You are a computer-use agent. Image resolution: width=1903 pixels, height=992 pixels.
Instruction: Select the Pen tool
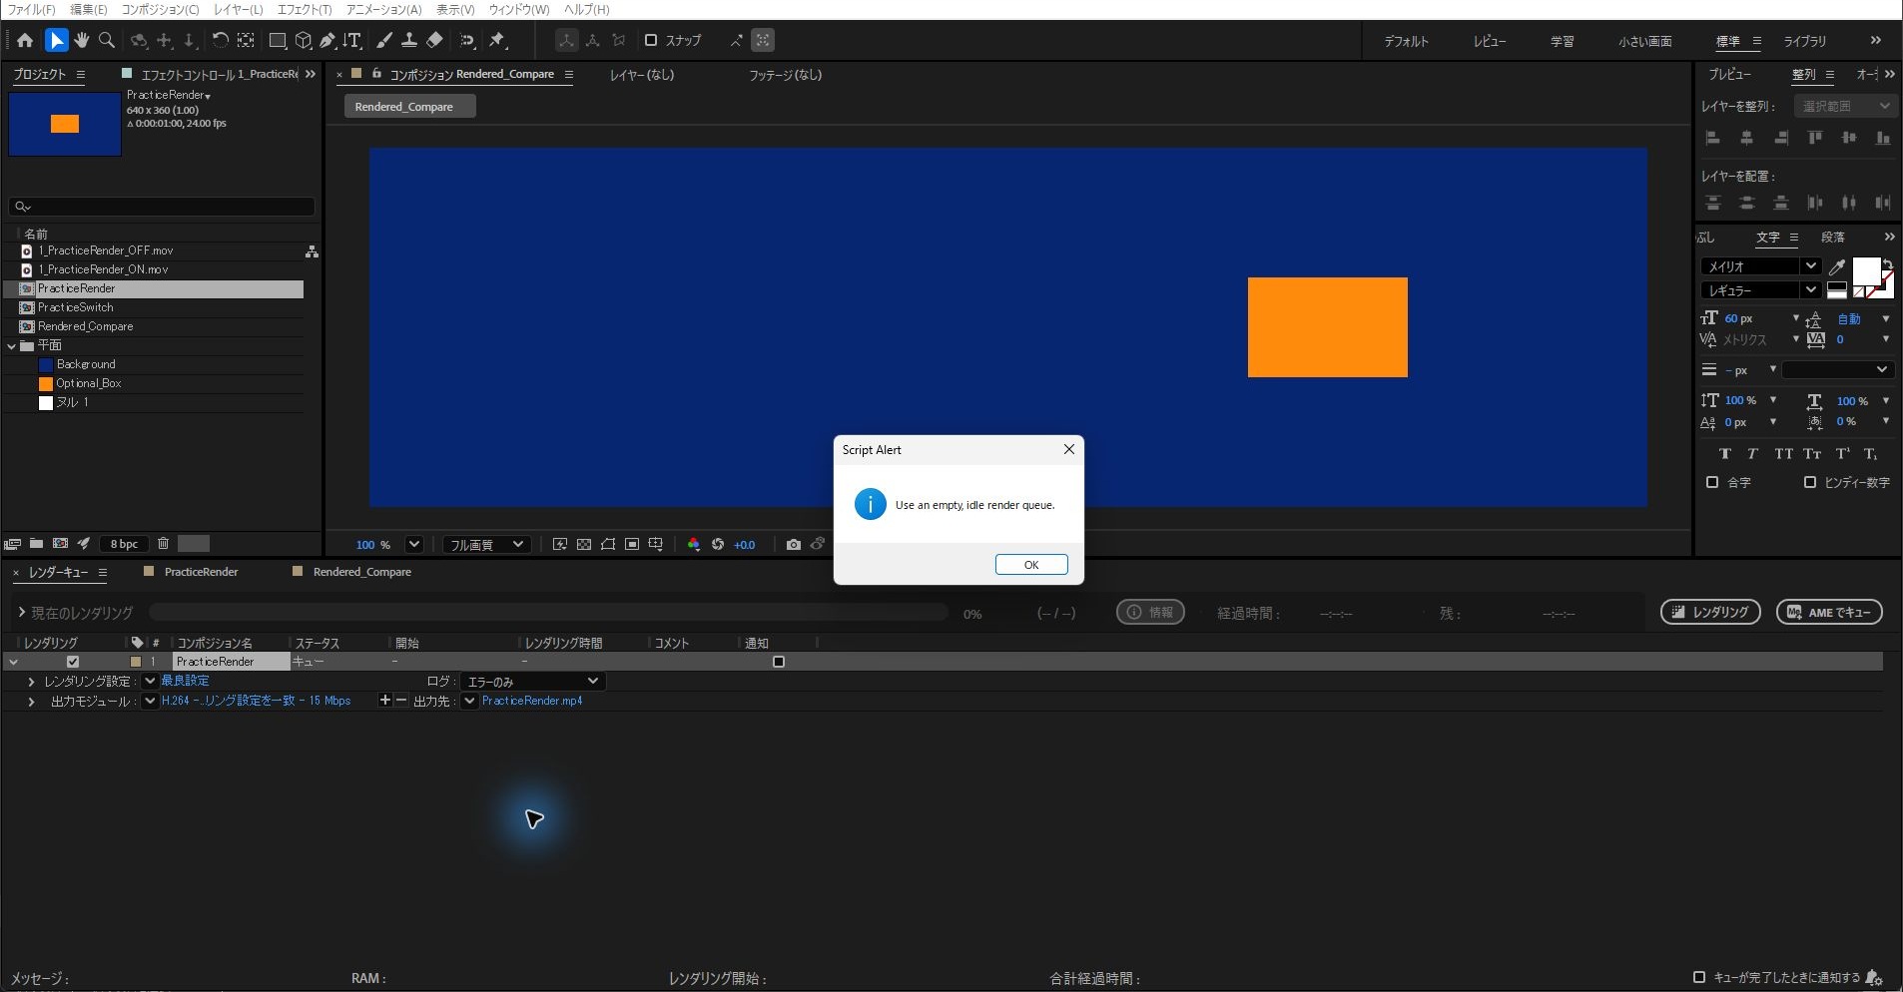[327, 41]
